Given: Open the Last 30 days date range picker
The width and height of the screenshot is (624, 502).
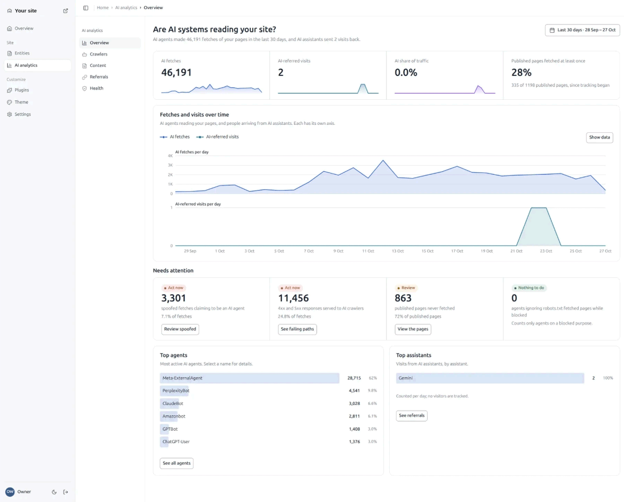Looking at the screenshot, I should (x=582, y=30).
